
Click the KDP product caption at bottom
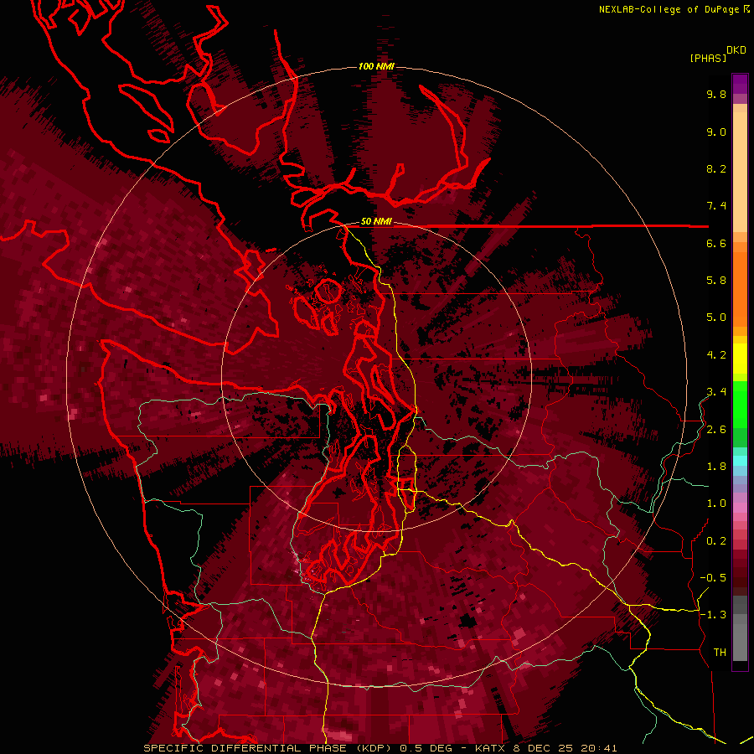click(x=380, y=748)
